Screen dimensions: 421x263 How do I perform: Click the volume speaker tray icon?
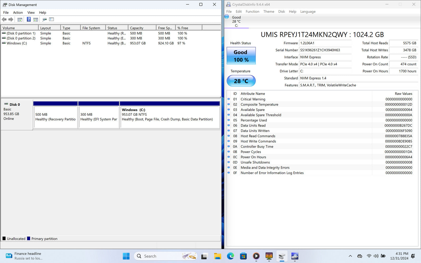pos(376,256)
